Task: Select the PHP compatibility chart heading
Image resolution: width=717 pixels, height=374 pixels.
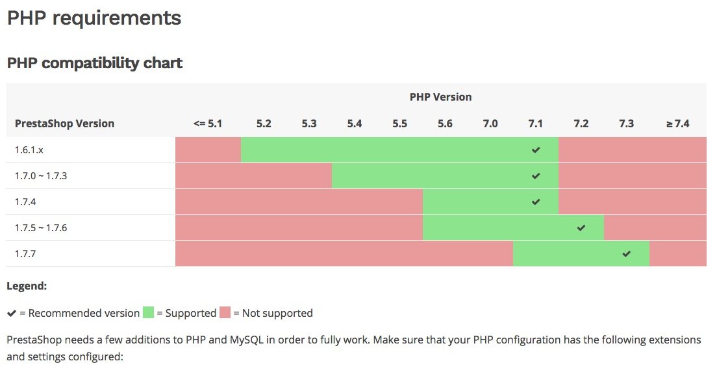Action: click(95, 63)
